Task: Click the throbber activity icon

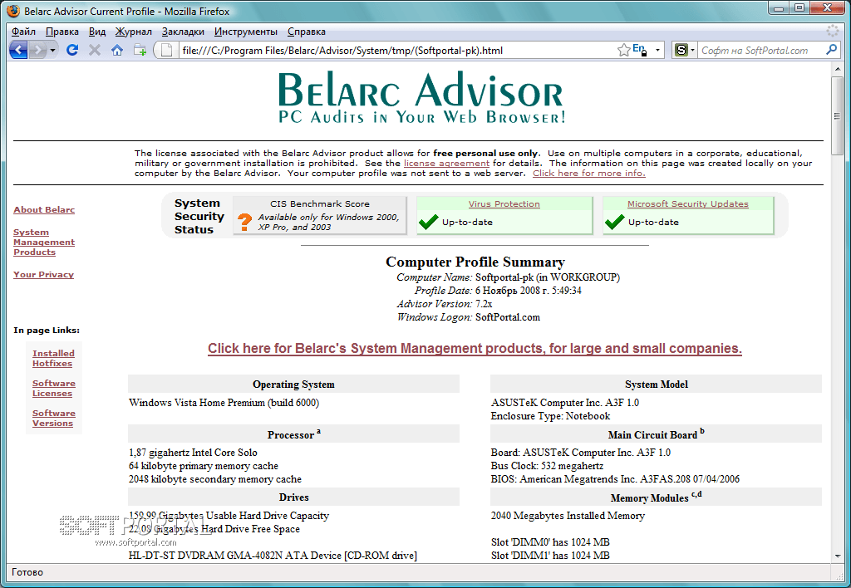Action: coord(832,31)
